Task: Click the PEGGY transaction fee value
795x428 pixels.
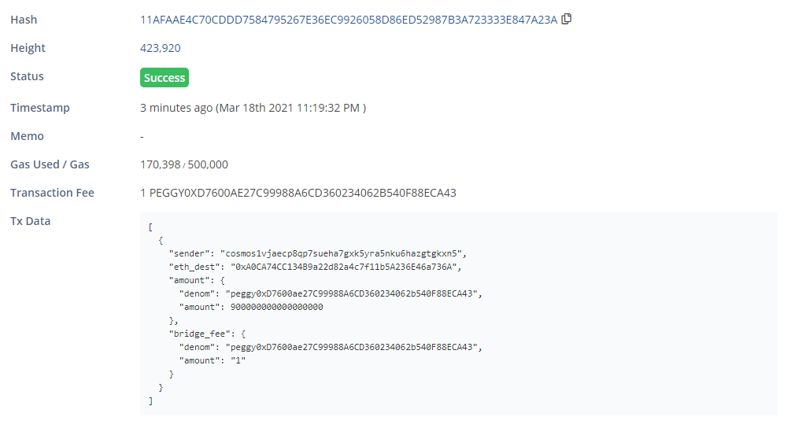Action: click(x=298, y=193)
